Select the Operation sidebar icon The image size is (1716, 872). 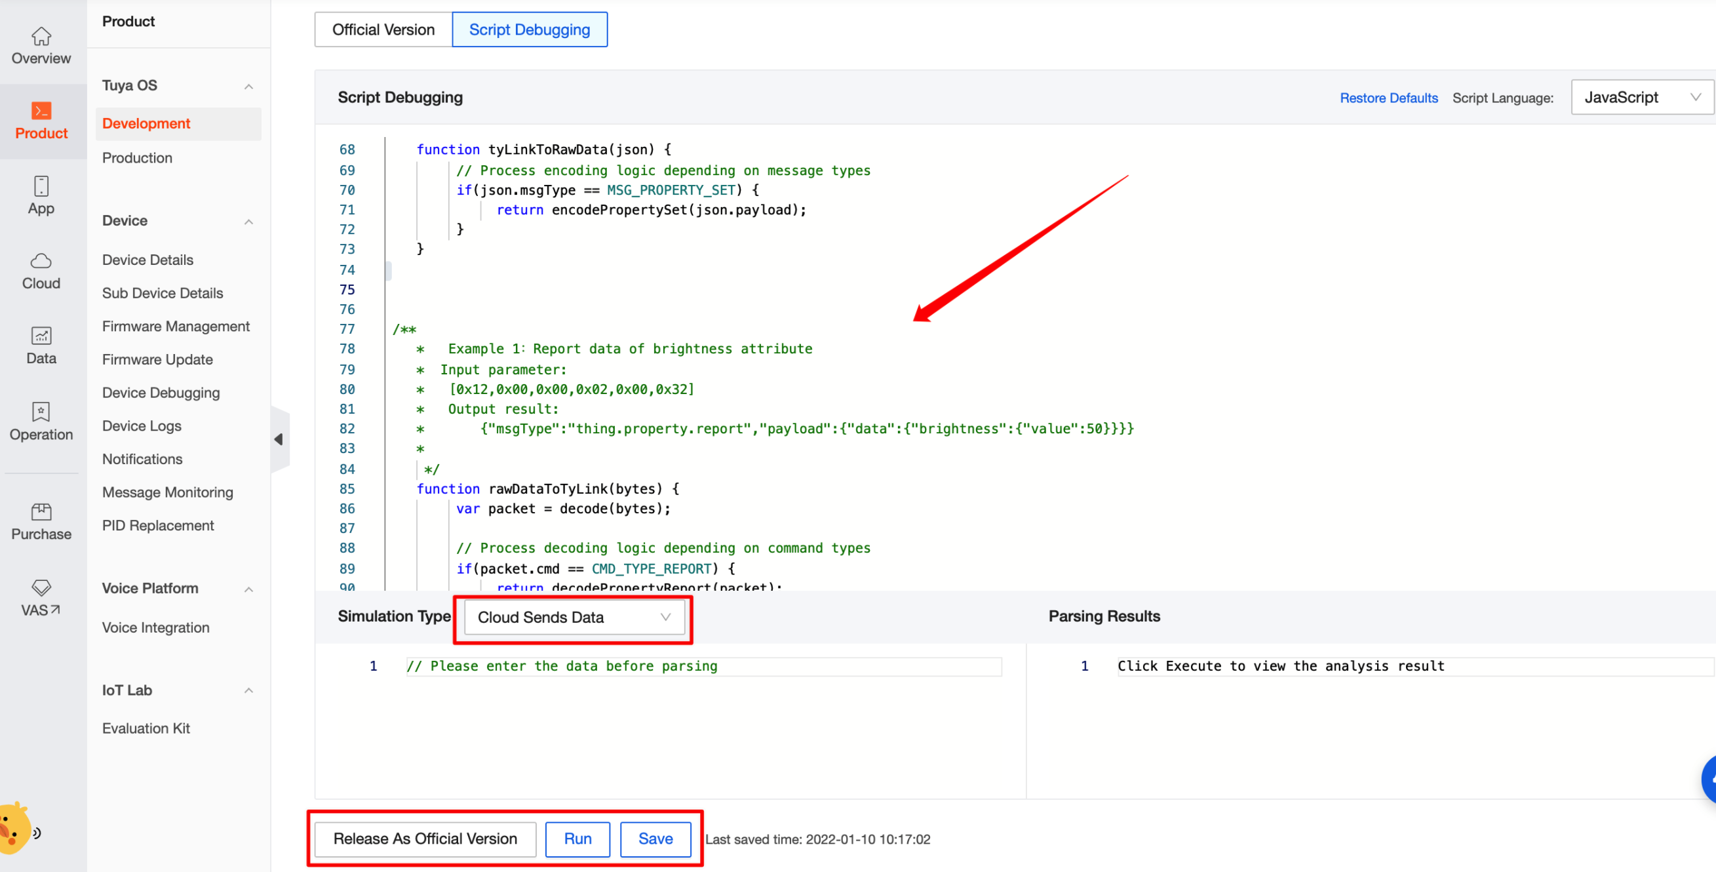(x=41, y=420)
